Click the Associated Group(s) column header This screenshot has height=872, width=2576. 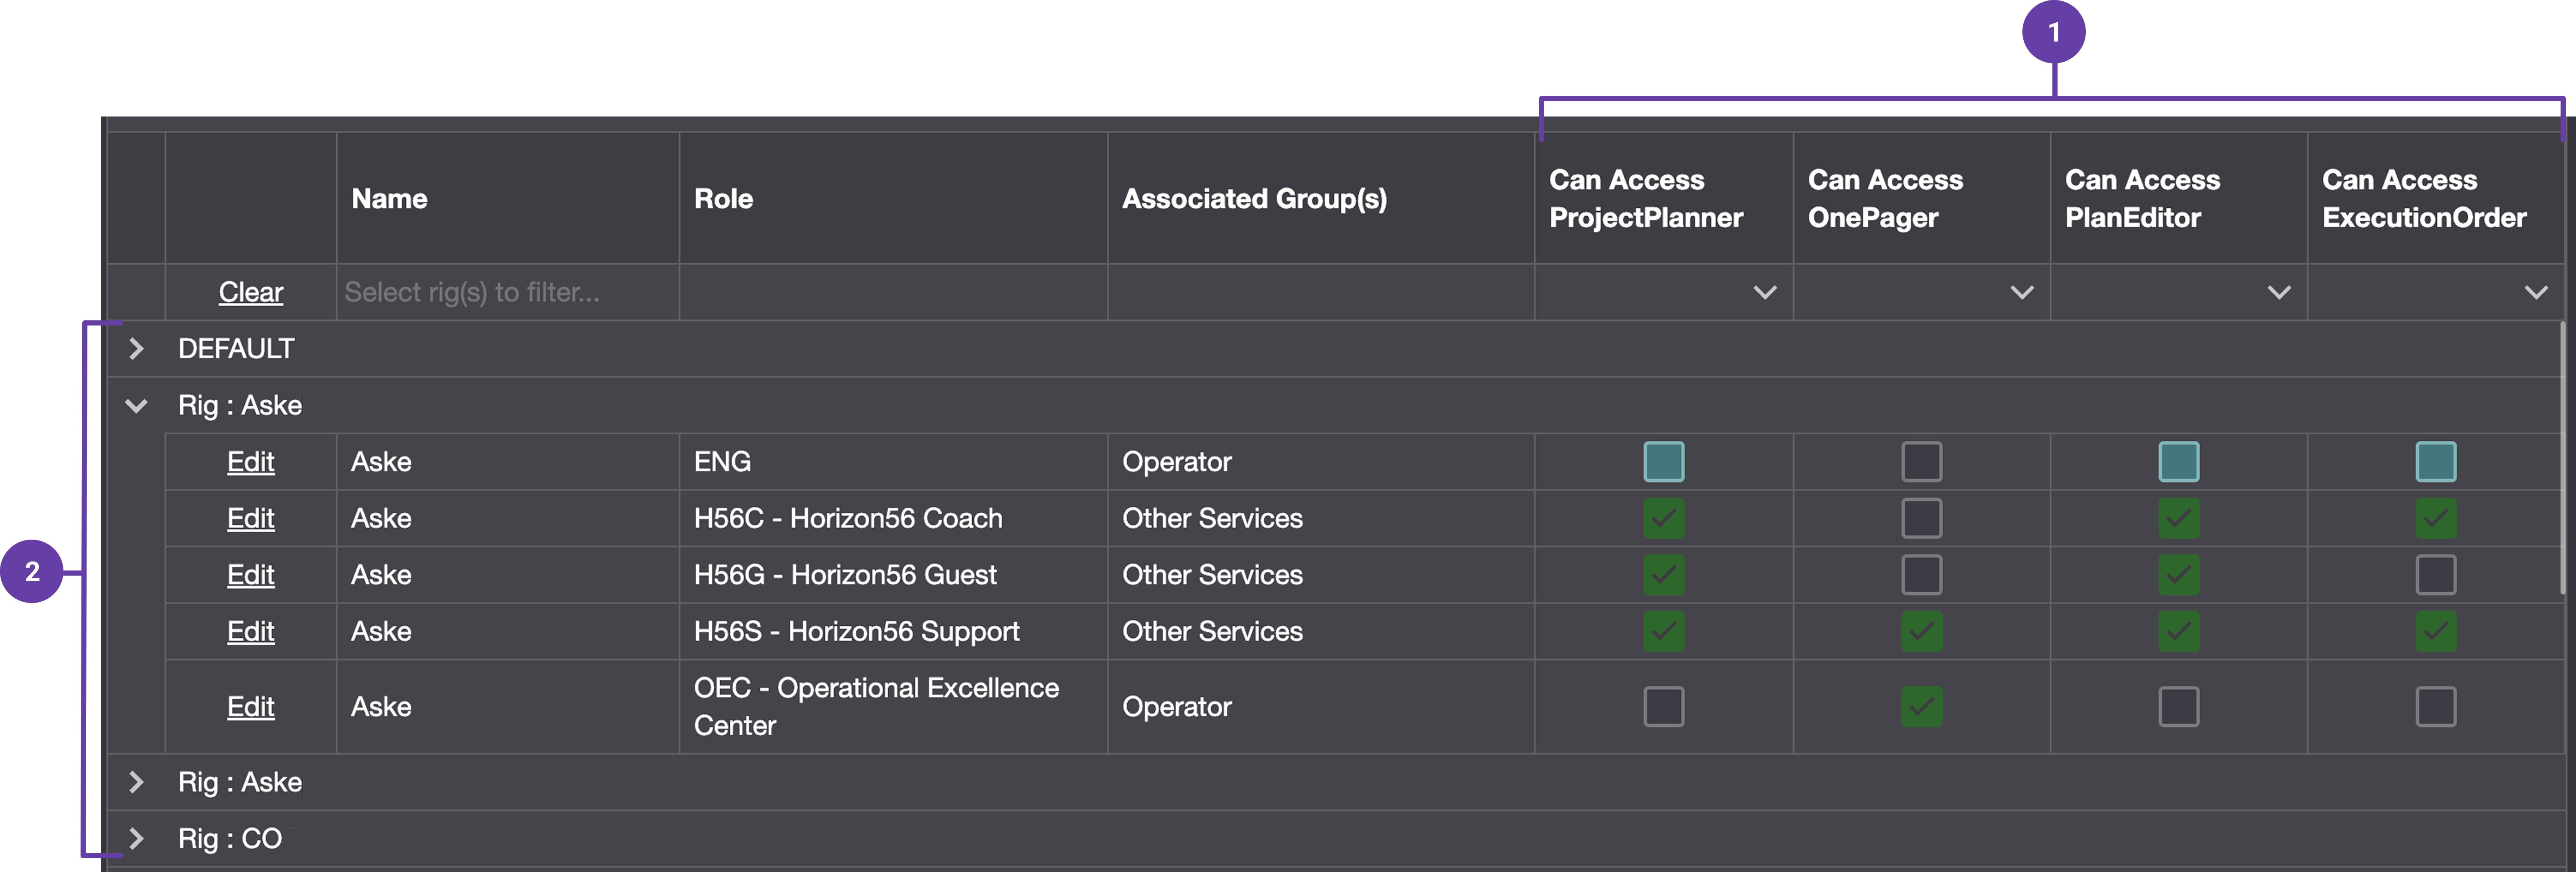(1254, 198)
